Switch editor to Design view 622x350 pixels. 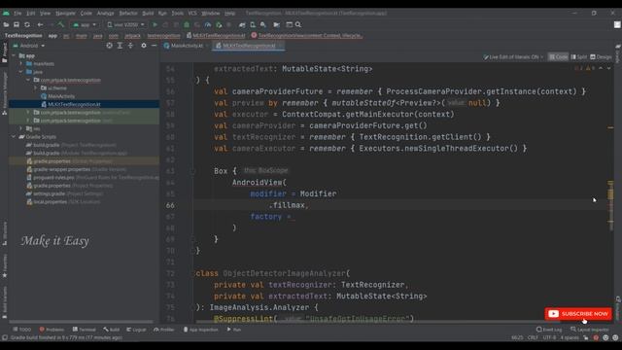601,57
